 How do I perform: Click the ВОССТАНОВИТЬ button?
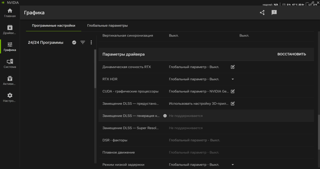pyautogui.click(x=292, y=54)
